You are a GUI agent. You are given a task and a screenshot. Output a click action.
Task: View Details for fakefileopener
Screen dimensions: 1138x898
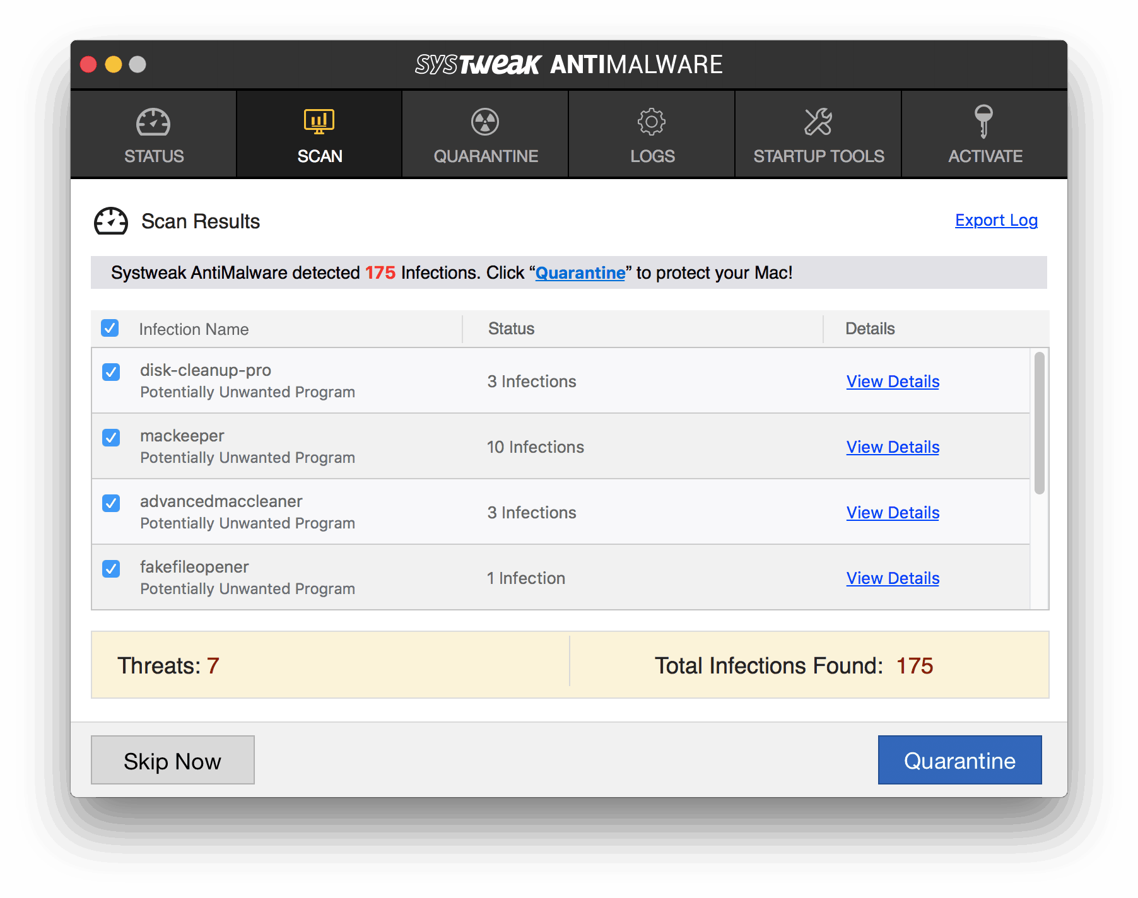coord(893,578)
